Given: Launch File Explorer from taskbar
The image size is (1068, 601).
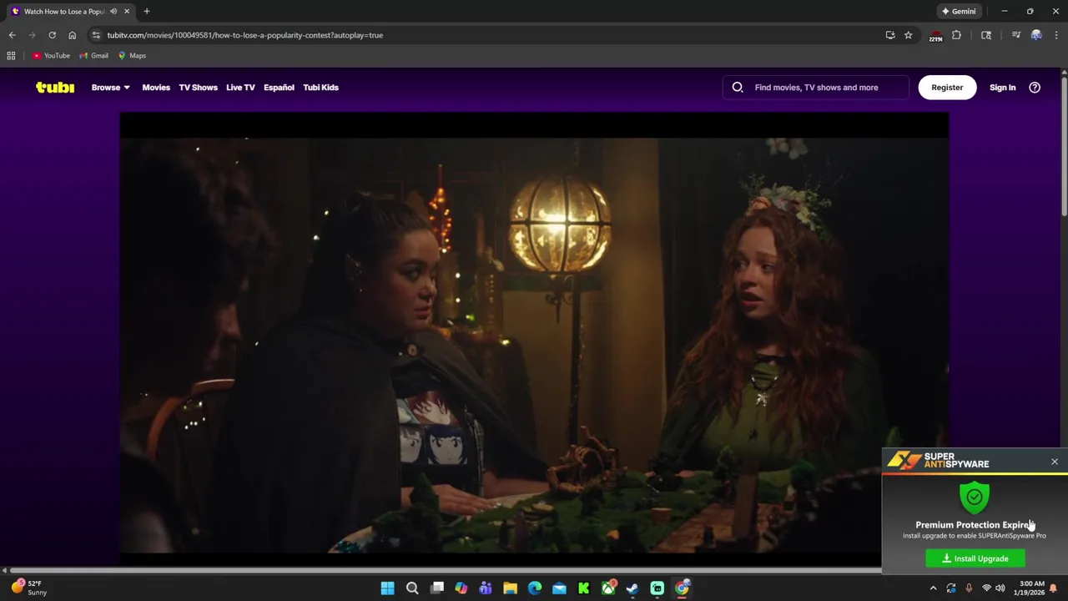Looking at the screenshot, I should click(x=510, y=588).
